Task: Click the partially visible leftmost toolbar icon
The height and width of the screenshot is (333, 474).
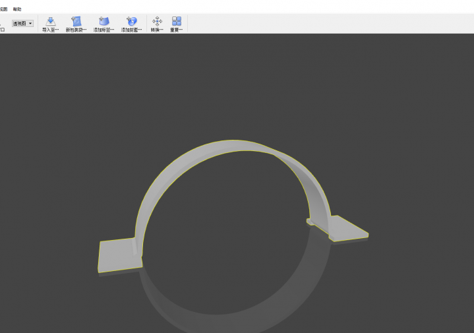Action: 2,25
